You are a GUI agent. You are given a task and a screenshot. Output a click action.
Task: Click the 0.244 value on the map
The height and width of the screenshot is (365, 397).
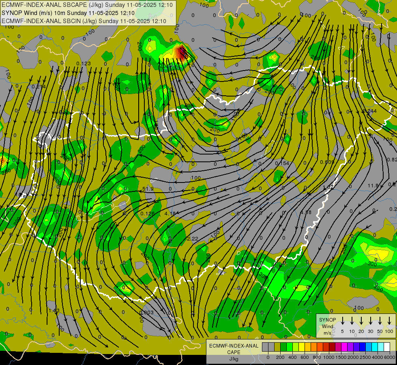tap(369, 111)
